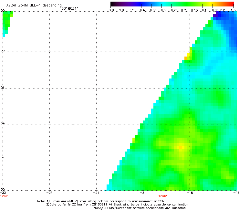
Task: Select the latitude label '56'
Action: [3, 88]
